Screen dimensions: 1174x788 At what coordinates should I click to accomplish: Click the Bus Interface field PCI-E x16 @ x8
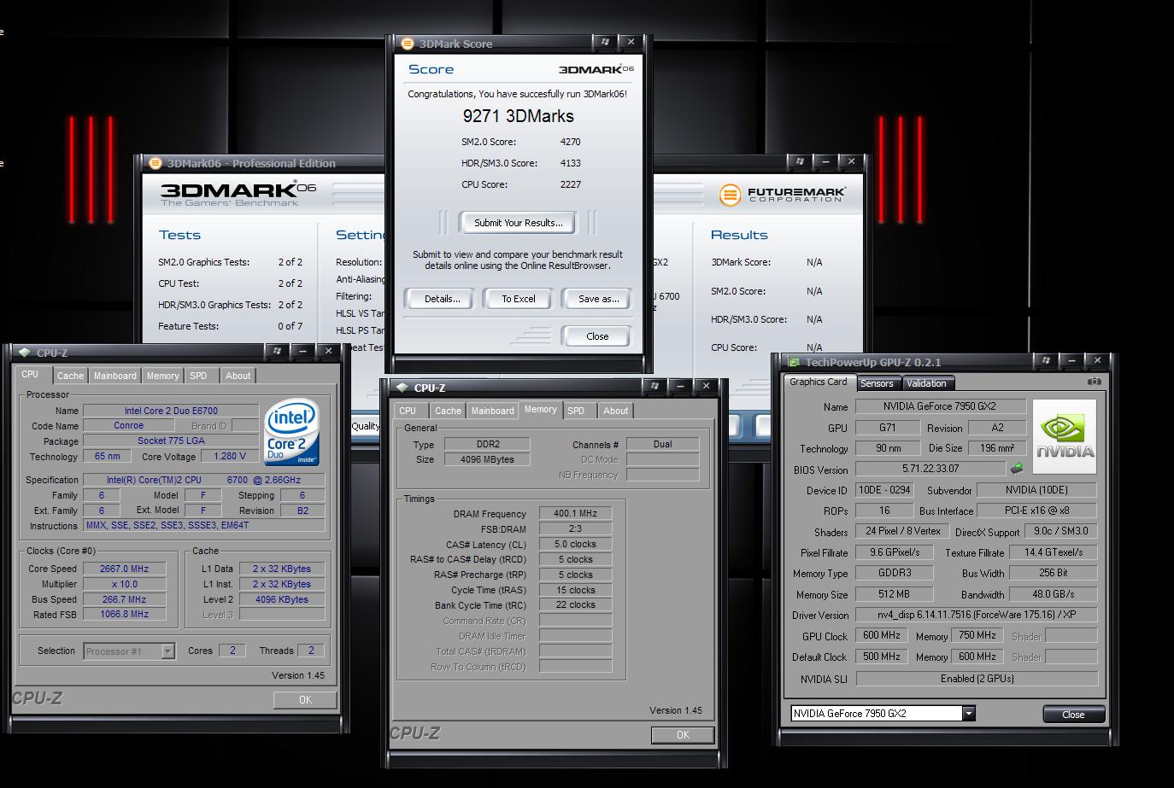pyautogui.click(x=1037, y=511)
